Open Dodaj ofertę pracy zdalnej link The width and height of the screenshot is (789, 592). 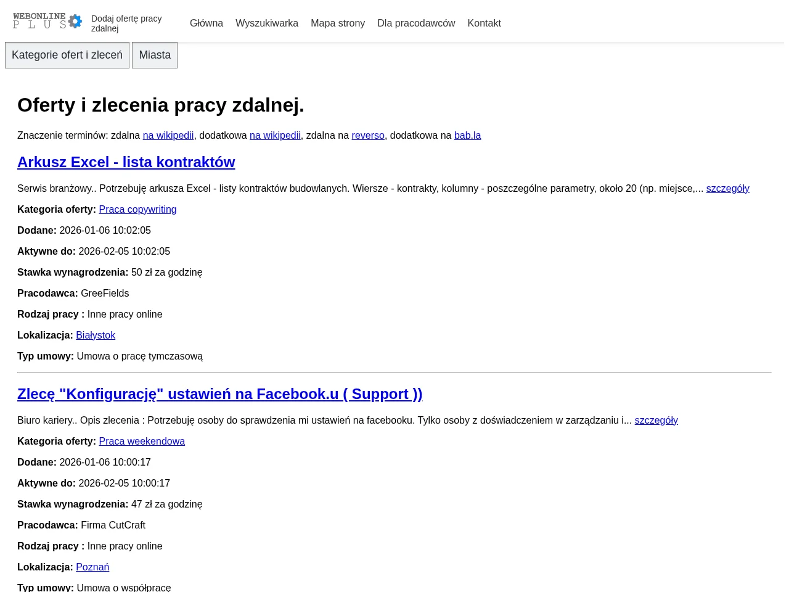pyautogui.click(x=126, y=23)
